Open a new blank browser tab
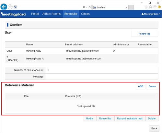Viewport: 162px width, 133px height. pos(131,7)
